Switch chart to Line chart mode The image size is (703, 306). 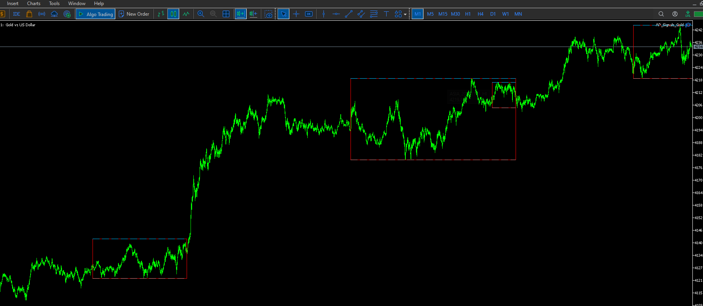pos(186,14)
